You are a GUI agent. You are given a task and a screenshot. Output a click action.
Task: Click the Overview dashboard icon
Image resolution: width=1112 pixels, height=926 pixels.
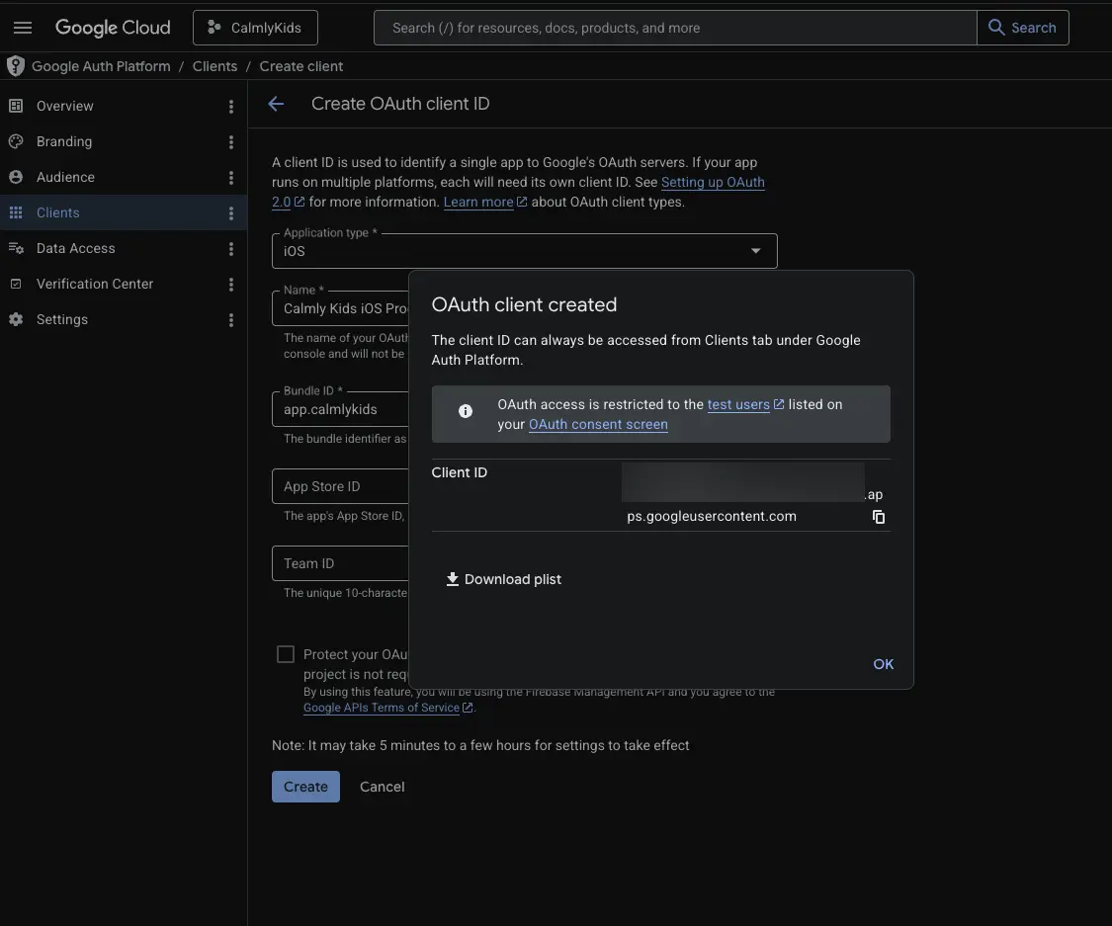pos(16,106)
